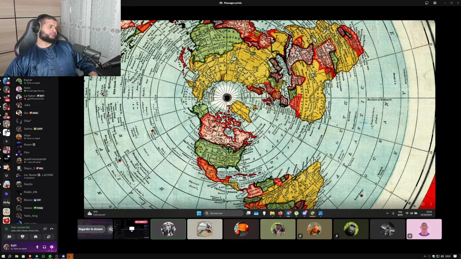
Task: Click Rechercher search box in streamed taskbar
Action: (224, 213)
